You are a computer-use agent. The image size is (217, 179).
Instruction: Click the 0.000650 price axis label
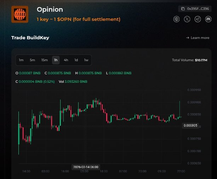coord(194,163)
